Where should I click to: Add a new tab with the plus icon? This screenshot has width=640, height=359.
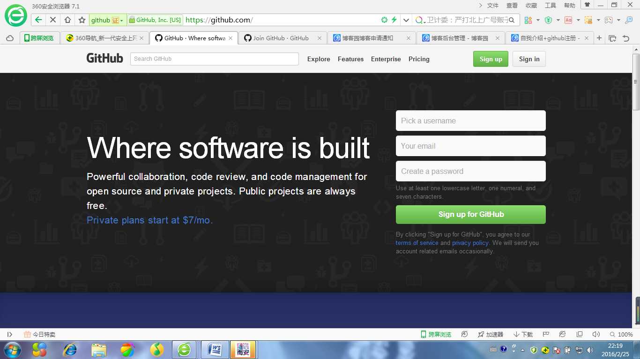click(599, 38)
